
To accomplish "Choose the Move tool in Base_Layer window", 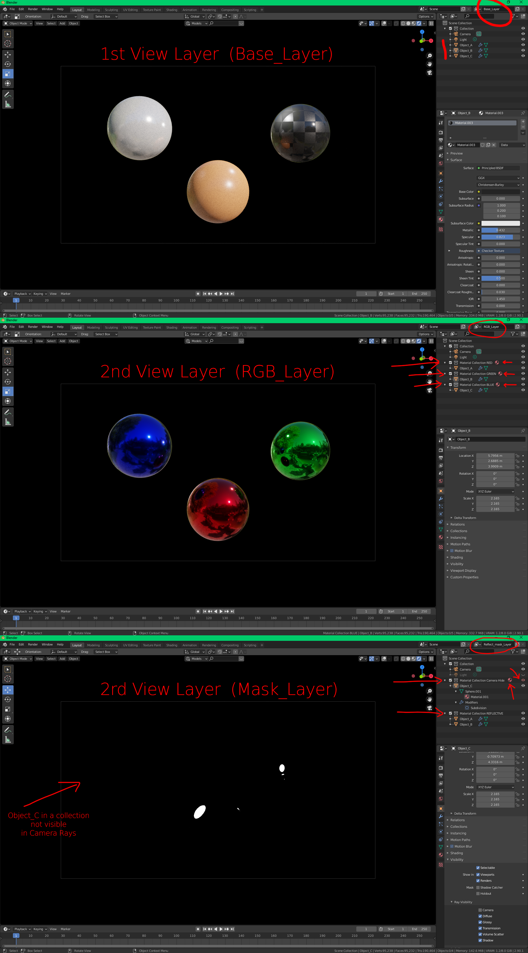I will pos(8,55).
